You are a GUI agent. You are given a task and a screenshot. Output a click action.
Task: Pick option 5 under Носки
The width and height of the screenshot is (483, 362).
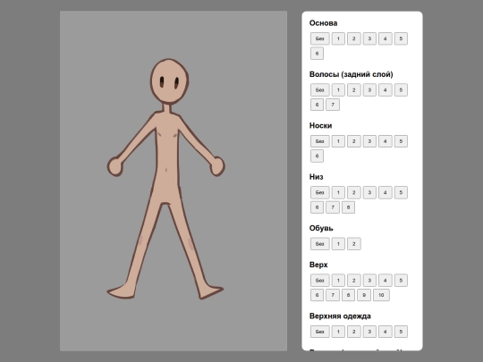pos(401,141)
